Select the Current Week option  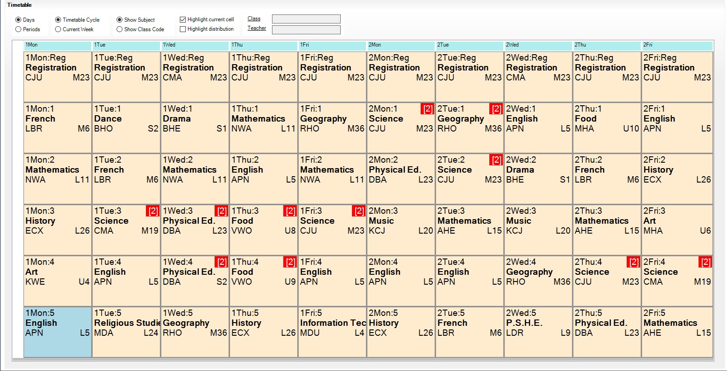58,29
